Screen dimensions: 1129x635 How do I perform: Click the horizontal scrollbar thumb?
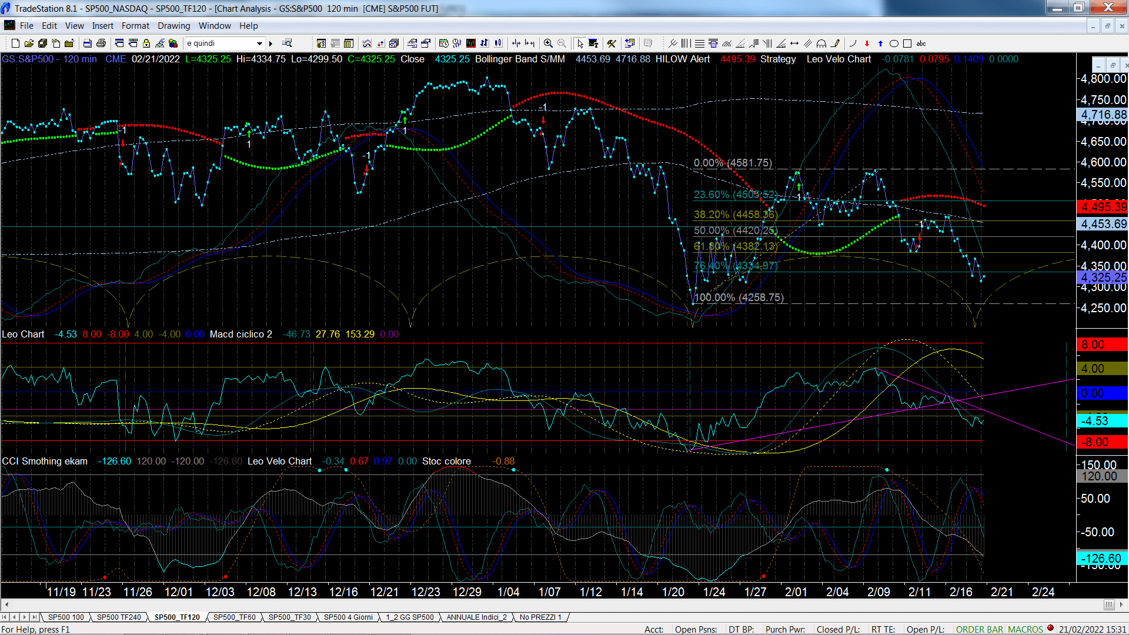click(1108, 604)
